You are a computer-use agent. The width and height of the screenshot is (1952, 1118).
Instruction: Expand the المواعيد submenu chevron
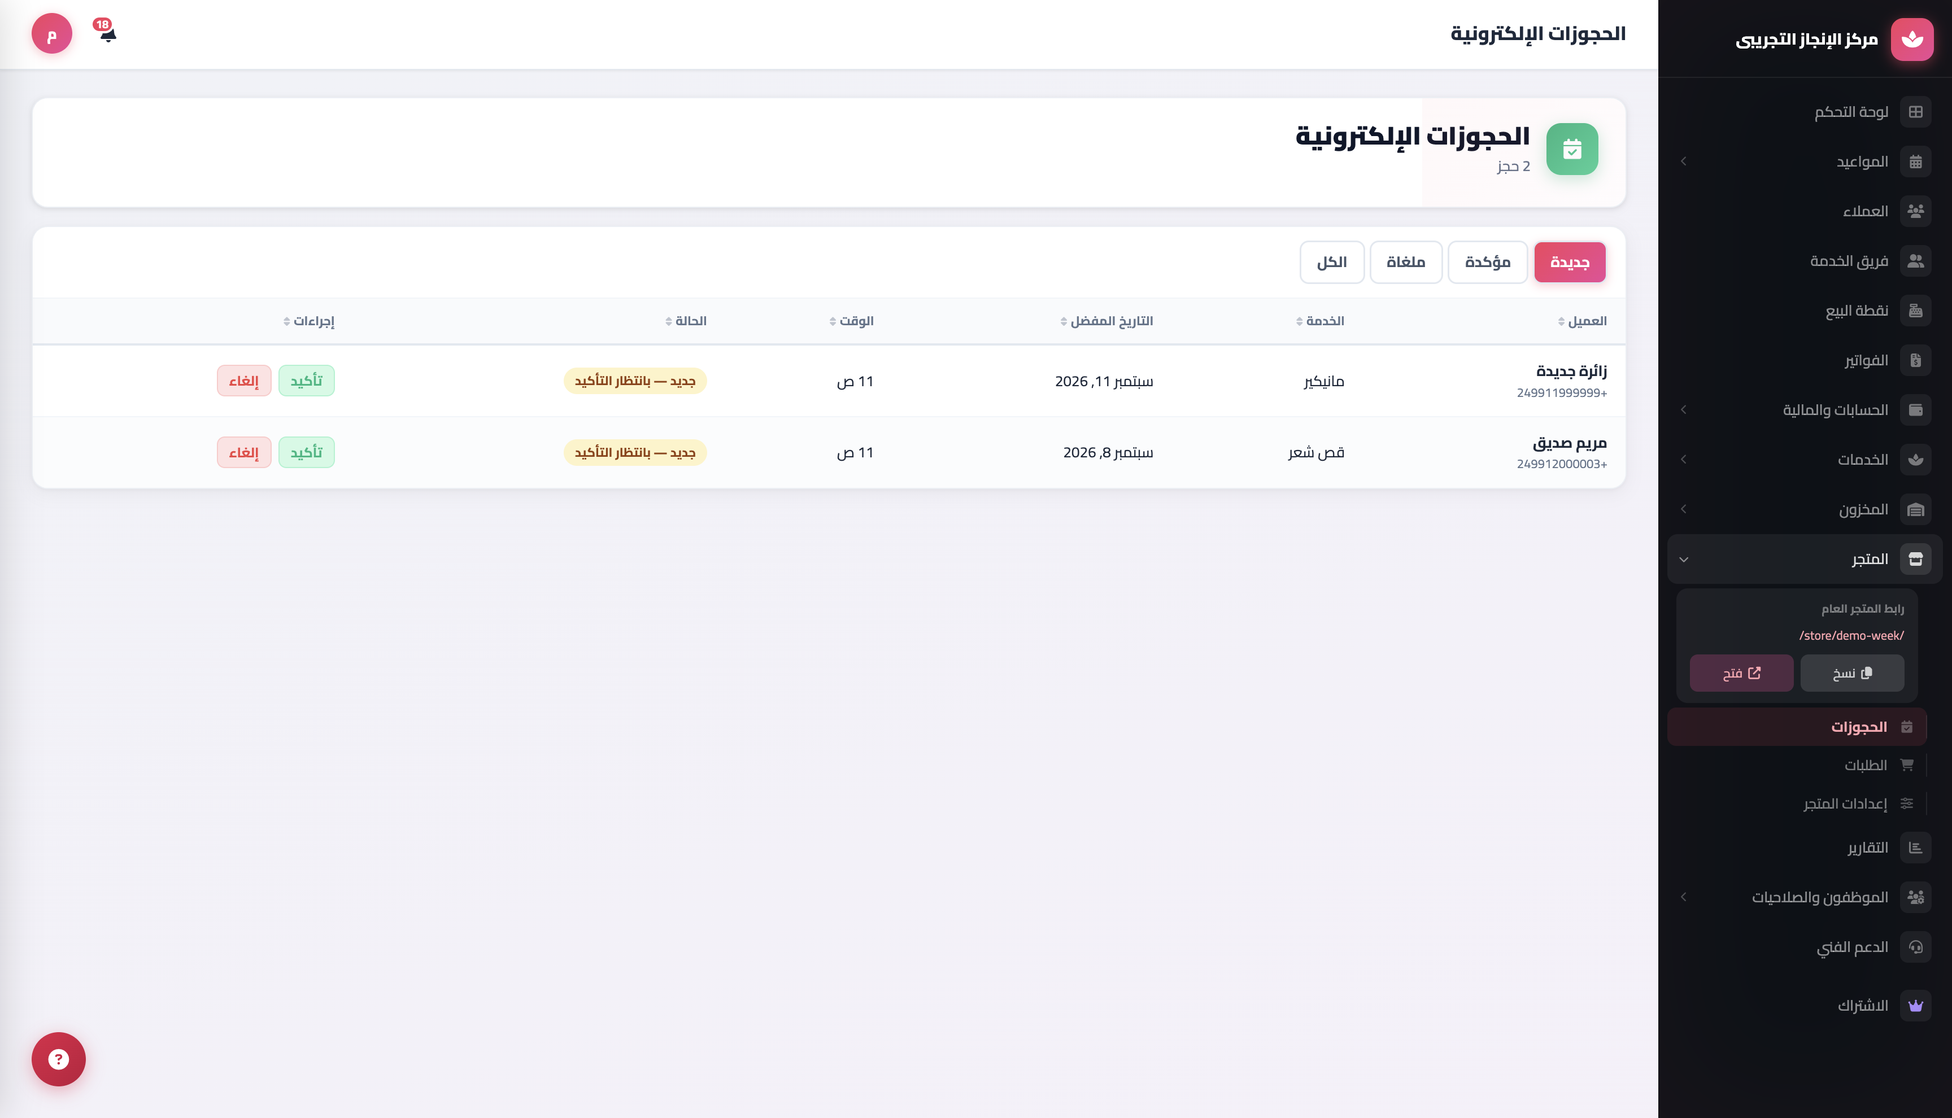(x=1683, y=161)
